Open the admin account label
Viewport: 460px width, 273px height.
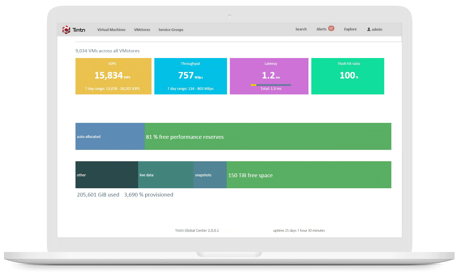(377, 29)
